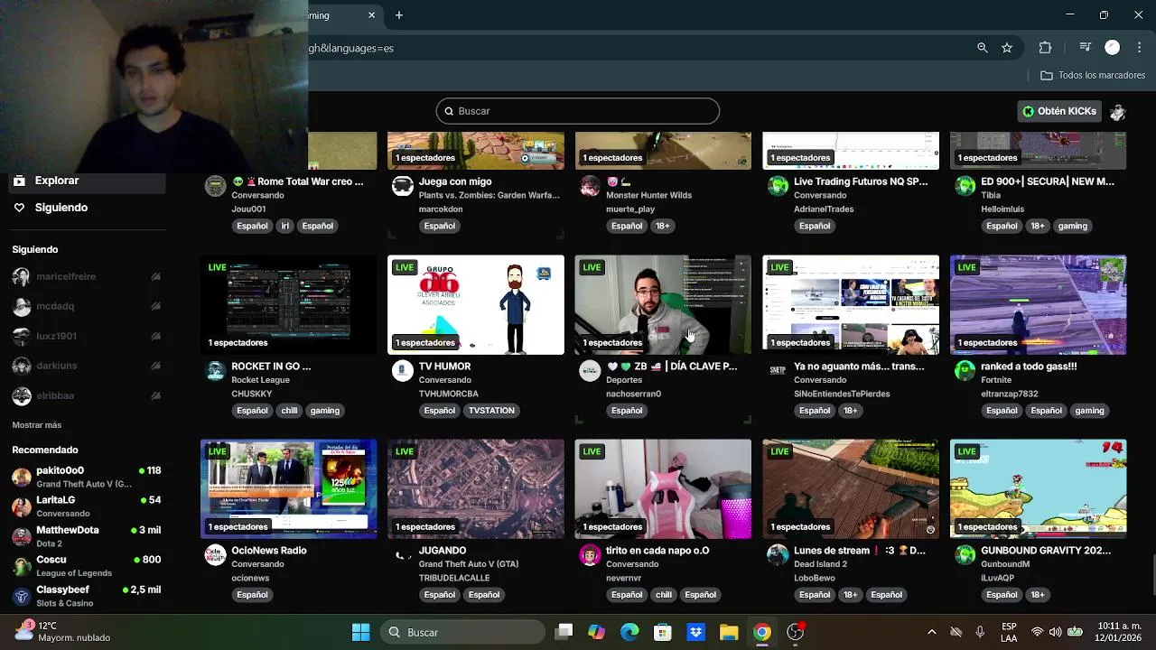Viewport: 1156px width, 650px height.
Task: Open the Todos los marcadores folder
Action: tap(1093, 76)
